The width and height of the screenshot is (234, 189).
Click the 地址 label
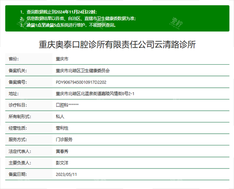(x=14, y=94)
